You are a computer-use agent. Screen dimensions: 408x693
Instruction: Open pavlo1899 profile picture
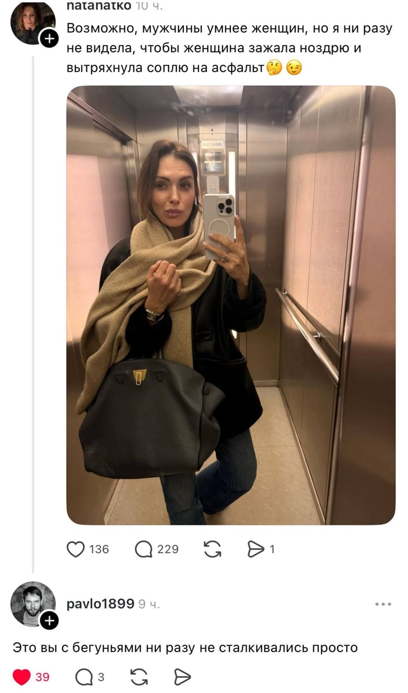(x=33, y=604)
